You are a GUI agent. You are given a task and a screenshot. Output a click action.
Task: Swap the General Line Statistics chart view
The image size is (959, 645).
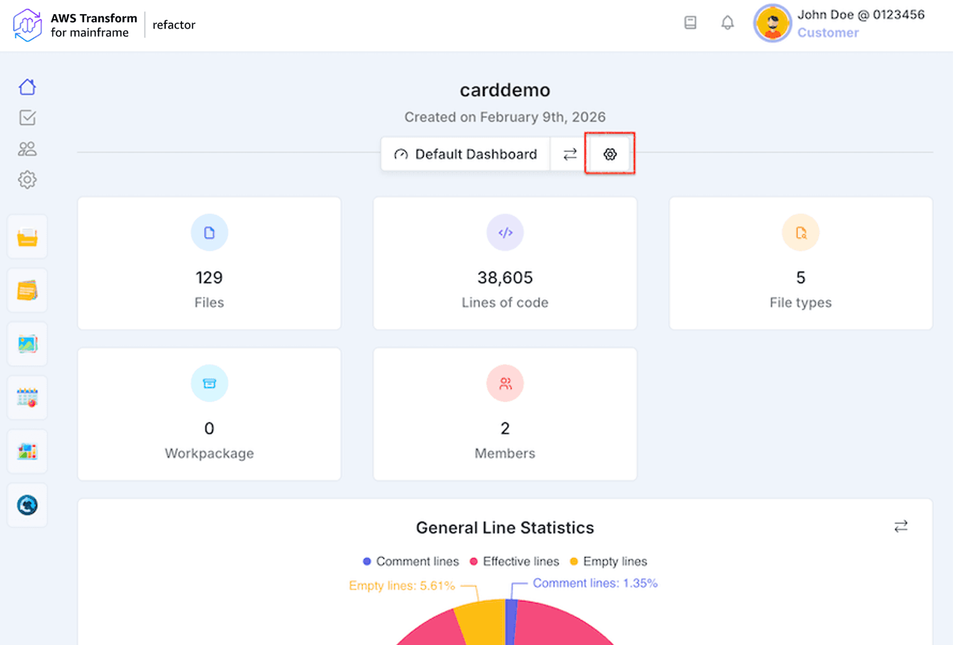[901, 526]
